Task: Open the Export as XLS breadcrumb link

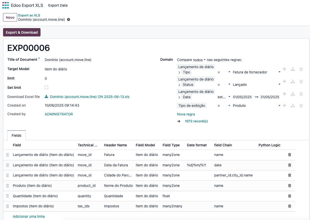Action: pos(29,15)
